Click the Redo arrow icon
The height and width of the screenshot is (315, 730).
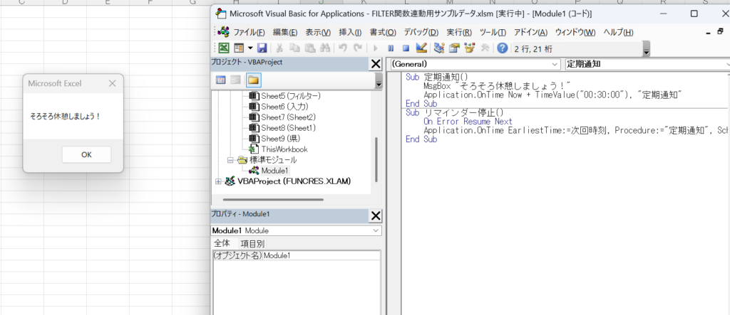click(x=358, y=48)
